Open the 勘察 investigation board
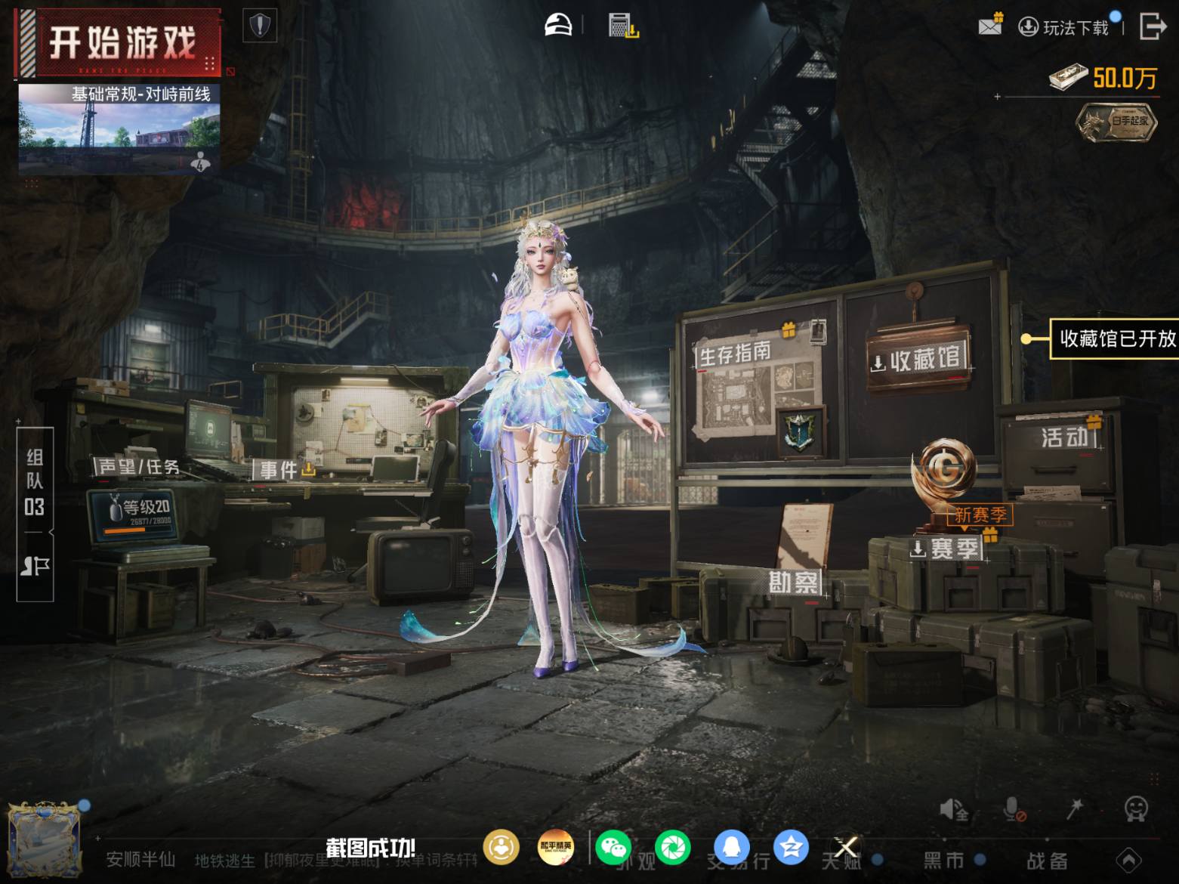 (x=794, y=582)
